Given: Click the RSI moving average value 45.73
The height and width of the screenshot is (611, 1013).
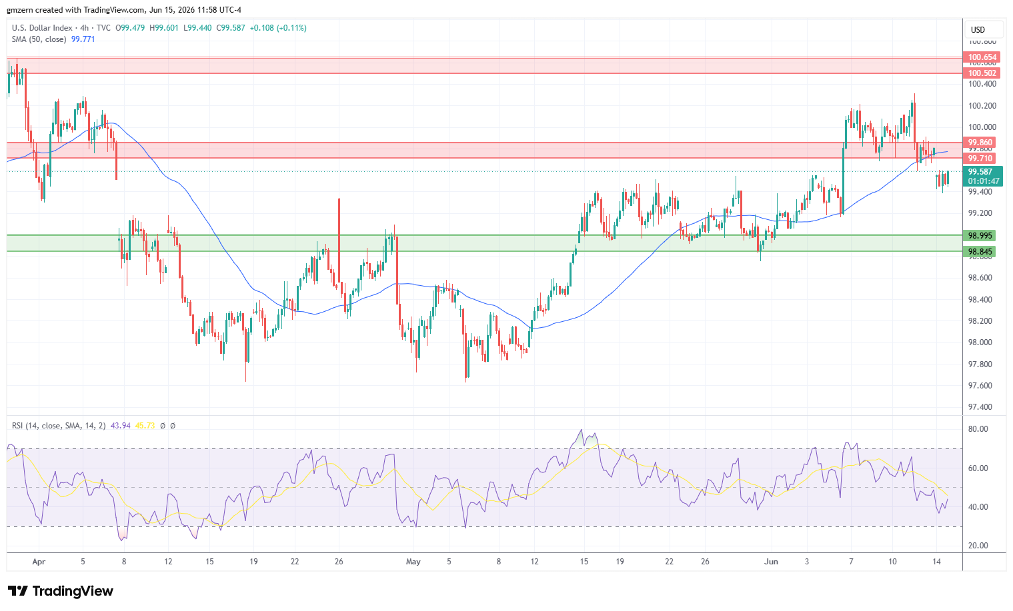Looking at the screenshot, I should click(x=145, y=425).
